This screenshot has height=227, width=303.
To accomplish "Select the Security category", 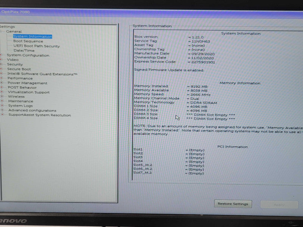I will [15, 64].
